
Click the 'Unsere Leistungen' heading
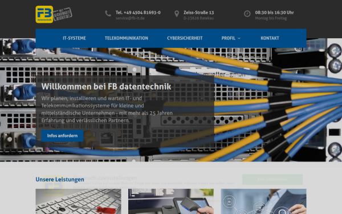pyautogui.click(x=60, y=179)
